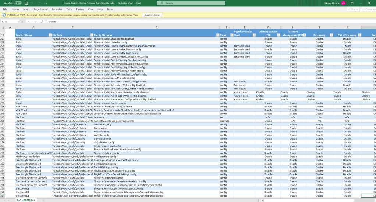Click the Select All corner triangle
The width and height of the screenshot is (376, 202).
3,28
